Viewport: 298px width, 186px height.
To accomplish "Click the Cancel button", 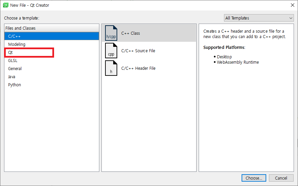I will [281, 178].
